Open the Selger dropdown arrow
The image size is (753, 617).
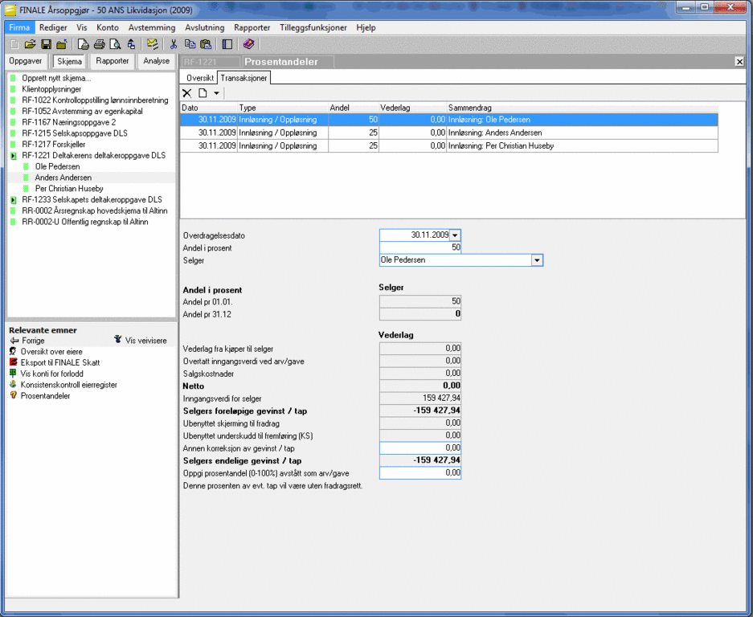tap(537, 260)
